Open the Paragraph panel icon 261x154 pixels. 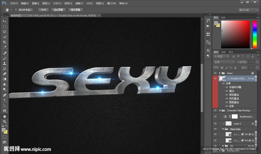click(x=208, y=56)
